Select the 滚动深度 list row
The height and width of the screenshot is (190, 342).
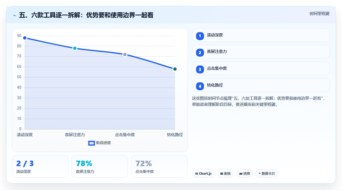click(261, 35)
